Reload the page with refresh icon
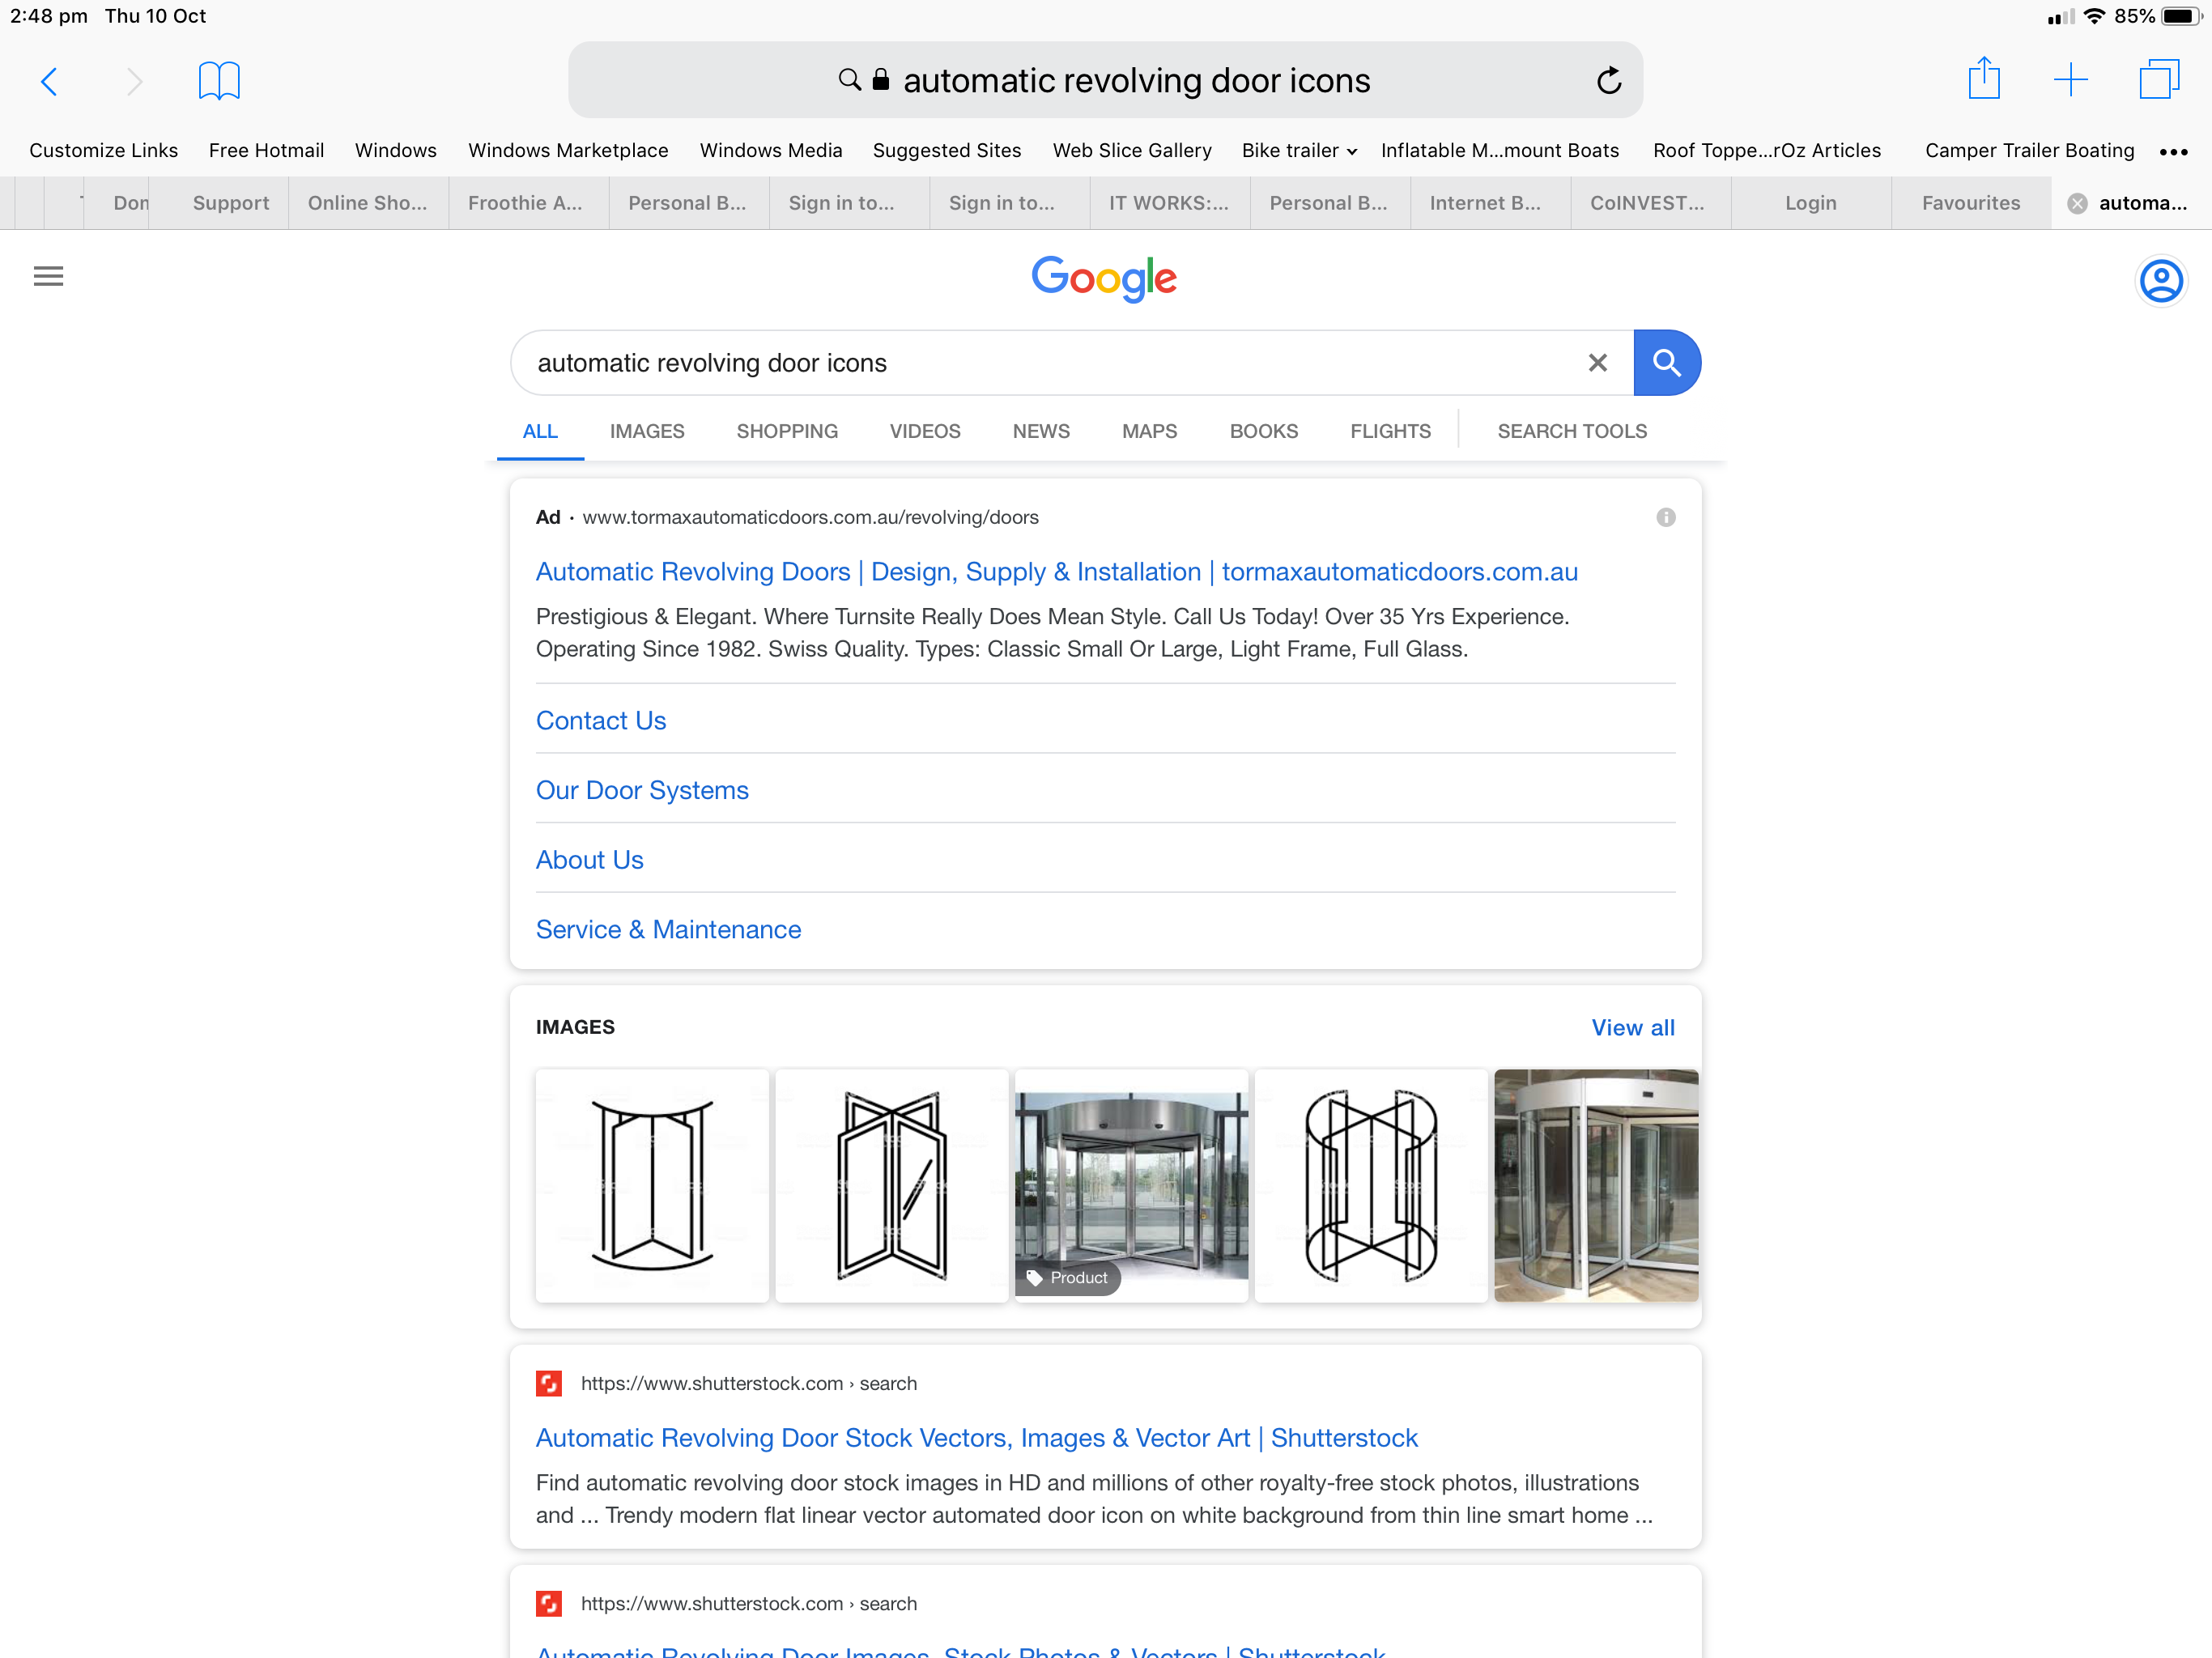 tap(1608, 81)
